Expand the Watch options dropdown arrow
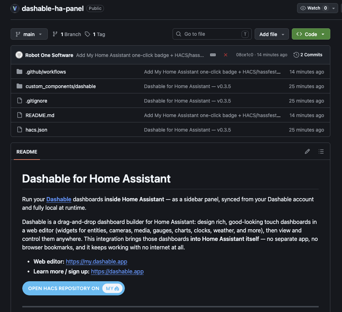The height and width of the screenshot is (312, 342). click(x=334, y=8)
